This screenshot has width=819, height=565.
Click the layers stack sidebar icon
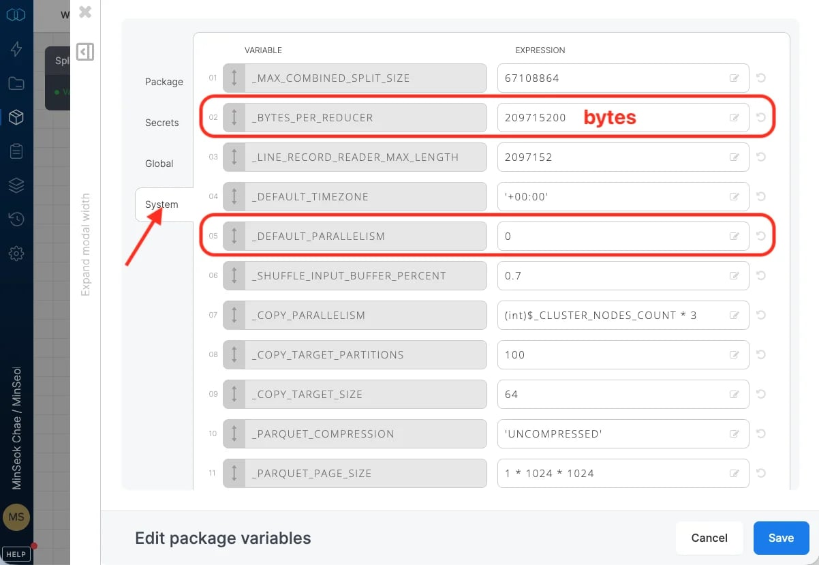pos(16,185)
